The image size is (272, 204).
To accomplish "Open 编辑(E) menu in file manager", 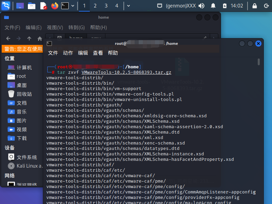I will pyautogui.click(x=34, y=28).
